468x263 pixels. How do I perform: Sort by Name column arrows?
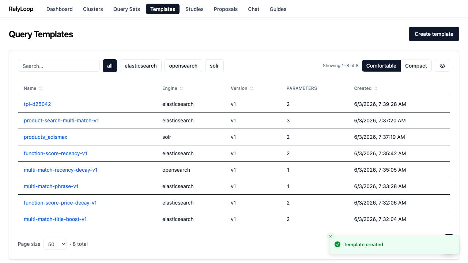pos(41,88)
